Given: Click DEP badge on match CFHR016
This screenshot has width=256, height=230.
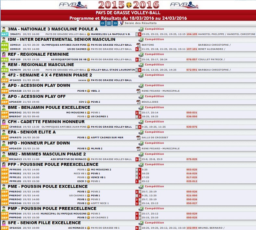Looking at the screenshot, I should click(5, 127).
